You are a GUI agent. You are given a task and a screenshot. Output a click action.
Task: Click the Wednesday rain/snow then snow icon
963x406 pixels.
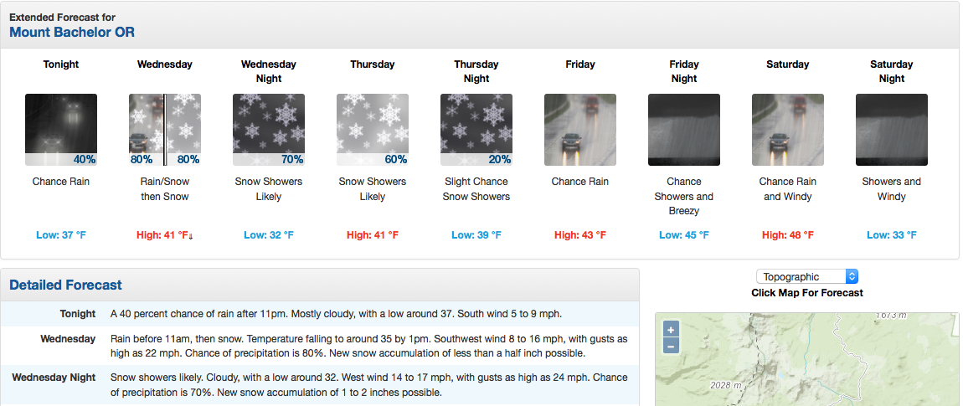coord(165,130)
